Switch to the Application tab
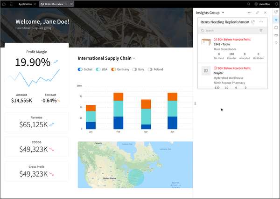This screenshot has width=280, height=199. 25,4
